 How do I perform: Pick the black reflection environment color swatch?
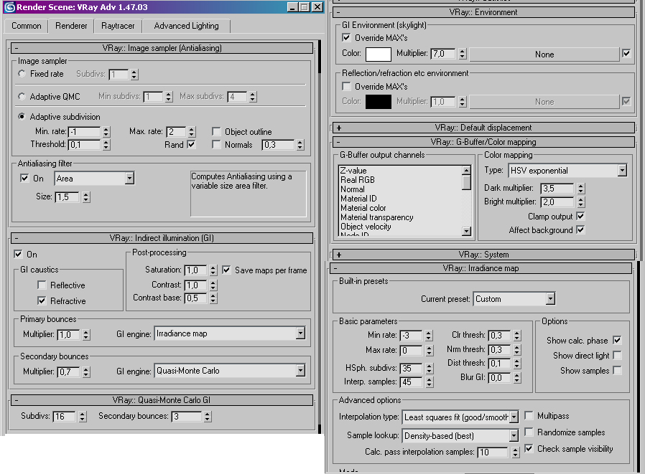378,101
